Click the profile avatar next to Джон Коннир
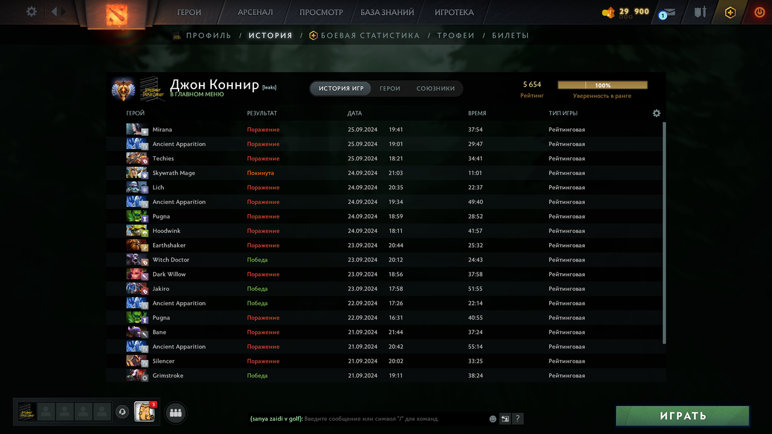 click(153, 89)
